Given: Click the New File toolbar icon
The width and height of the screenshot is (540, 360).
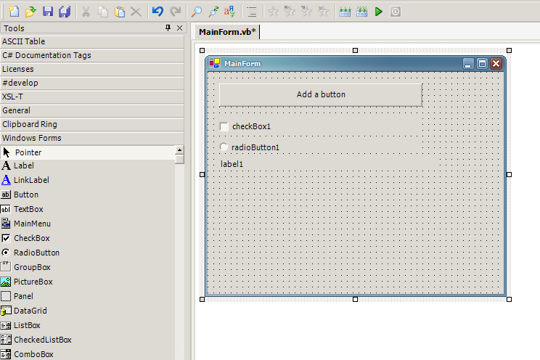Looking at the screenshot, I should (14, 12).
